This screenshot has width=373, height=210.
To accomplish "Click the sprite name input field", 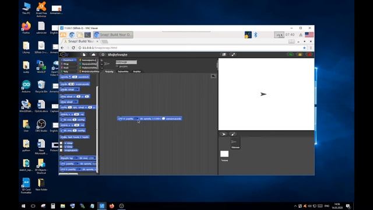I will tap(126, 62).
